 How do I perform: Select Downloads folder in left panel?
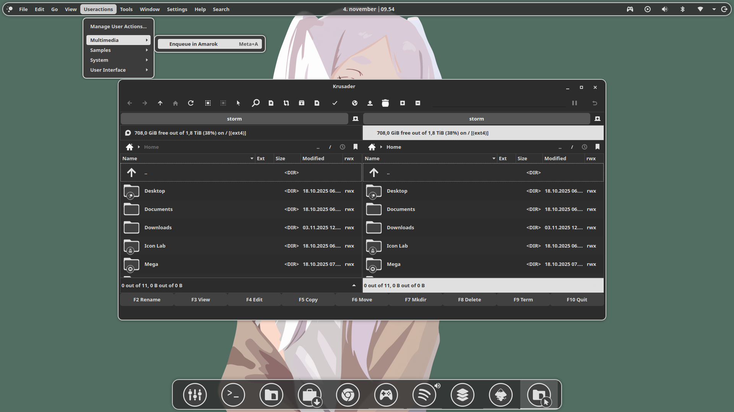click(x=158, y=227)
